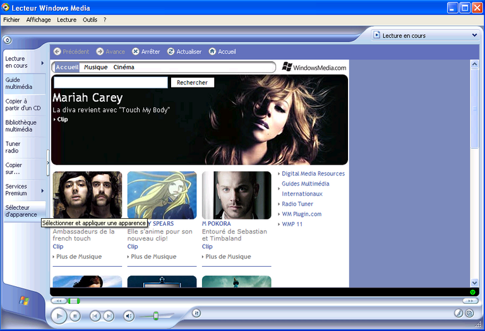Click the fast forward button on seek bar

tap(470, 301)
